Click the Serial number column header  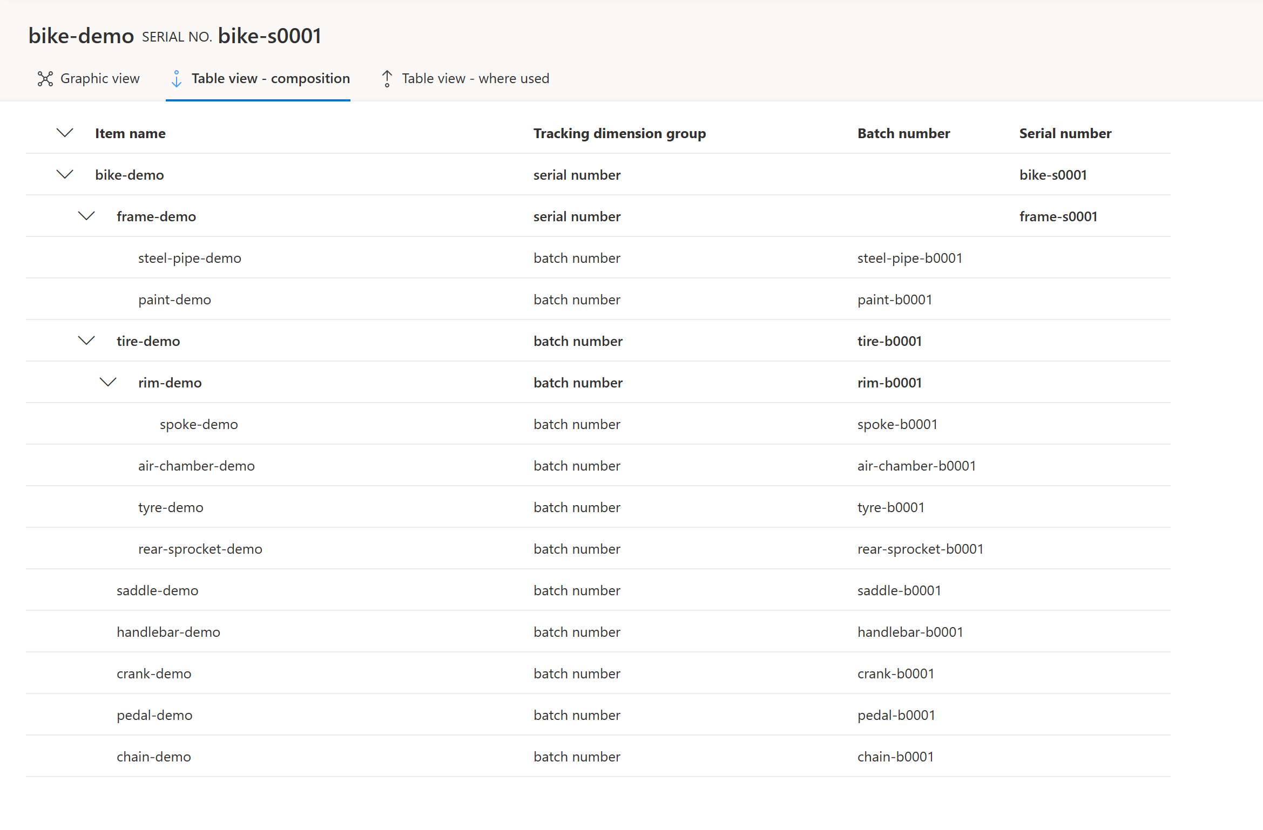coord(1065,133)
